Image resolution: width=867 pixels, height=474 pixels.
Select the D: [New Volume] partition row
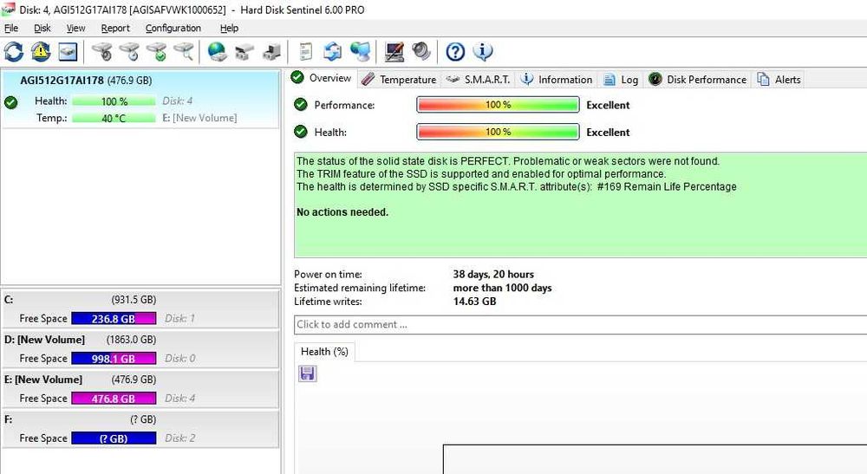pos(140,349)
